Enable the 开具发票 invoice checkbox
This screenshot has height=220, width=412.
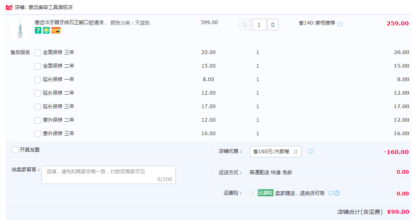tap(15, 150)
